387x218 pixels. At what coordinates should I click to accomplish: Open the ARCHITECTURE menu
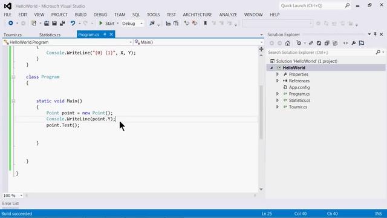[198, 15]
